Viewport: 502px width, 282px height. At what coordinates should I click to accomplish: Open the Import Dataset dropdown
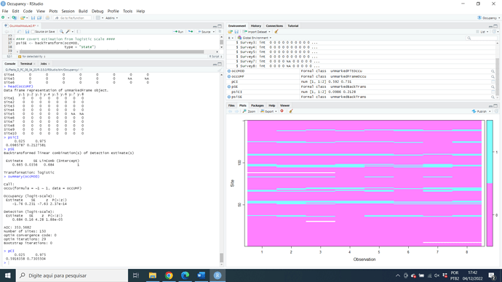click(x=256, y=32)
